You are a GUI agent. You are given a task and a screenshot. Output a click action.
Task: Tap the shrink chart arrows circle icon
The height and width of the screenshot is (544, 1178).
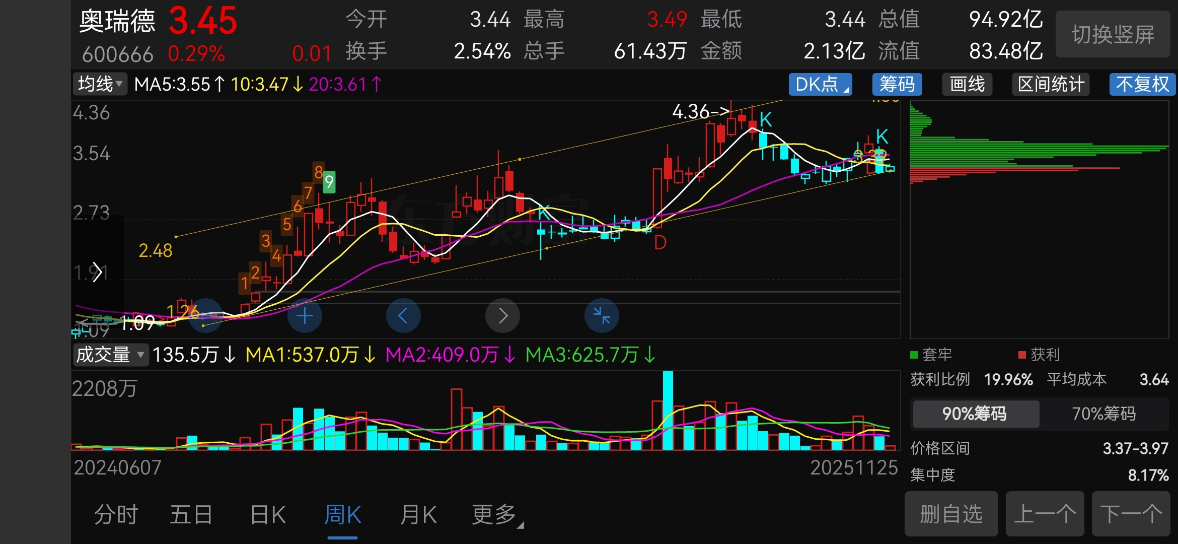click(x=602, y=316)
